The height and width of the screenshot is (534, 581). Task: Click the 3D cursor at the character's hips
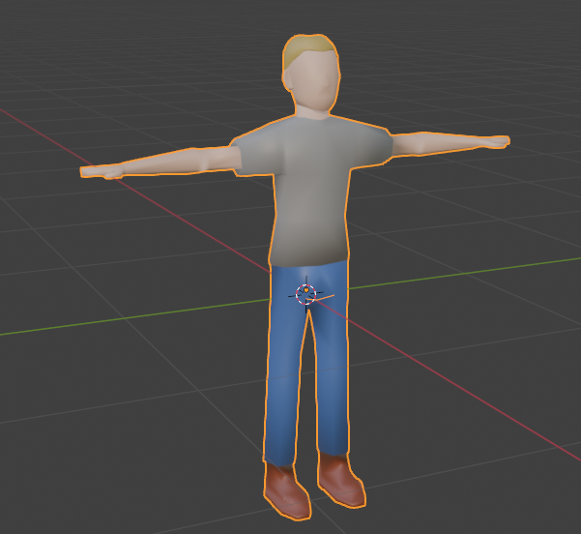[306, 294]
